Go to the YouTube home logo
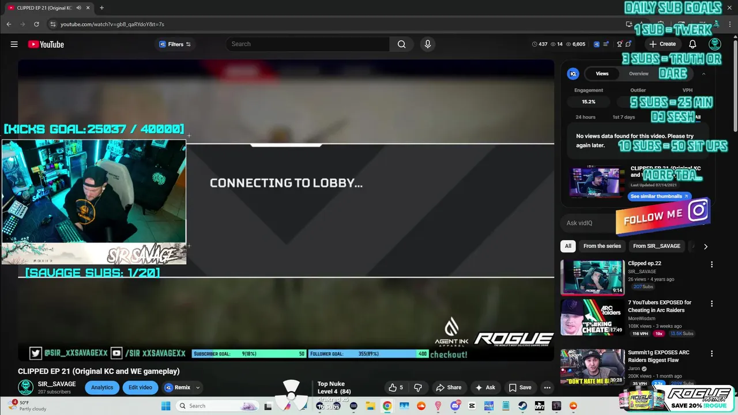 coord(46,44)
